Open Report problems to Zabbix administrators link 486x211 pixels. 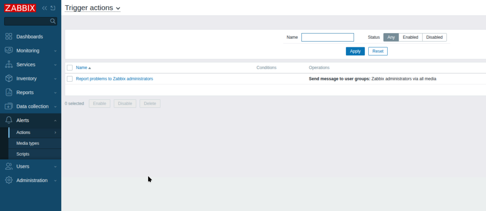(x=114, y=79)
